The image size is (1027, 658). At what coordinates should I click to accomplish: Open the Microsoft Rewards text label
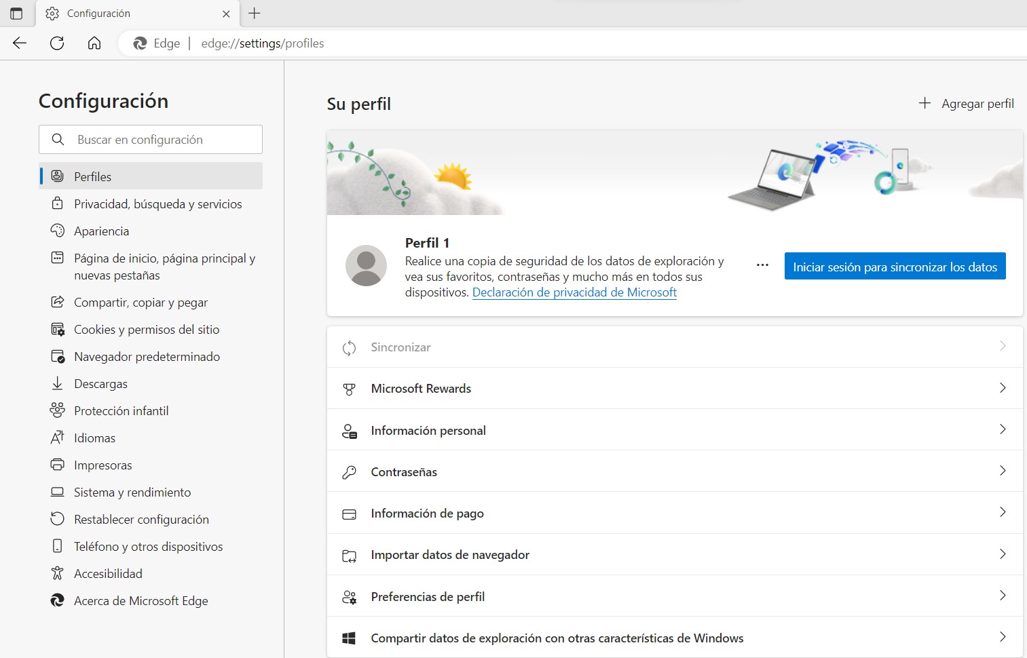click(x=421, y=389)
